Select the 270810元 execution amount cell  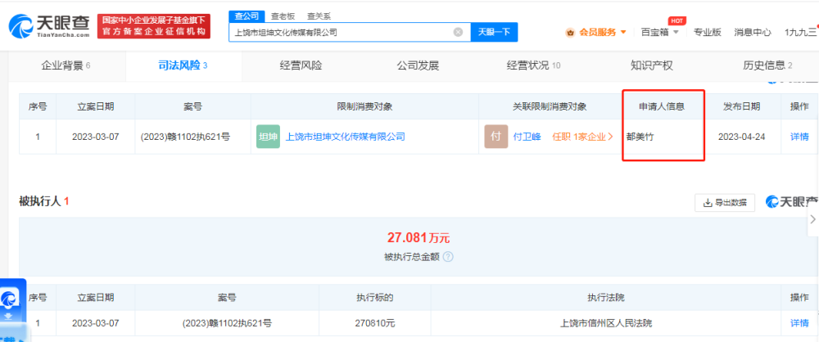(x=375, y=323)
